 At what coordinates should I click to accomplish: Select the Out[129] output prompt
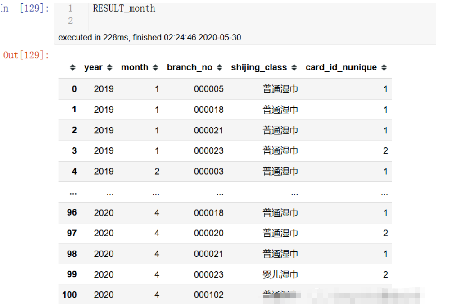[x=26, y=55]
